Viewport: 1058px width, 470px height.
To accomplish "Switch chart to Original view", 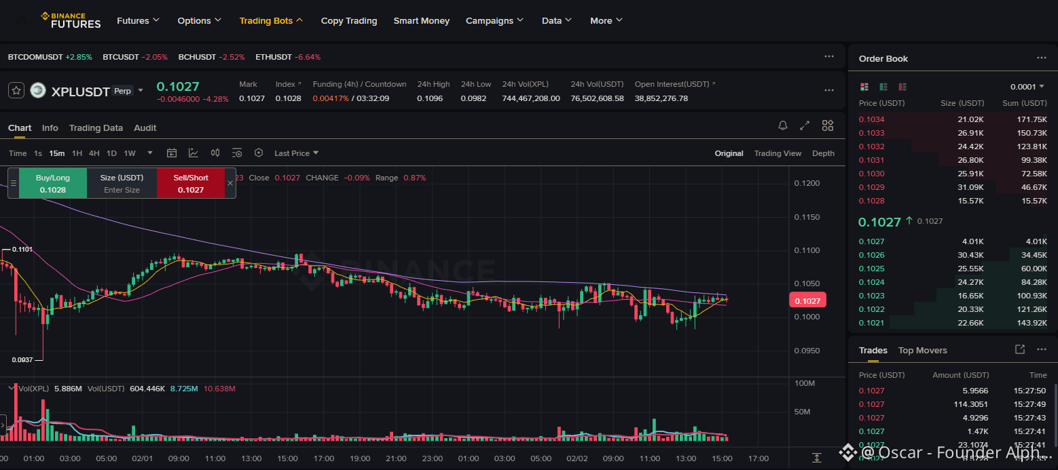I will tap(729, 153).
